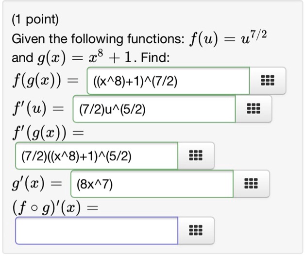Image resolution: width=305 pixels, height=256 pixels.
Task: Click the word "Find:"
Action: point(154,59)
